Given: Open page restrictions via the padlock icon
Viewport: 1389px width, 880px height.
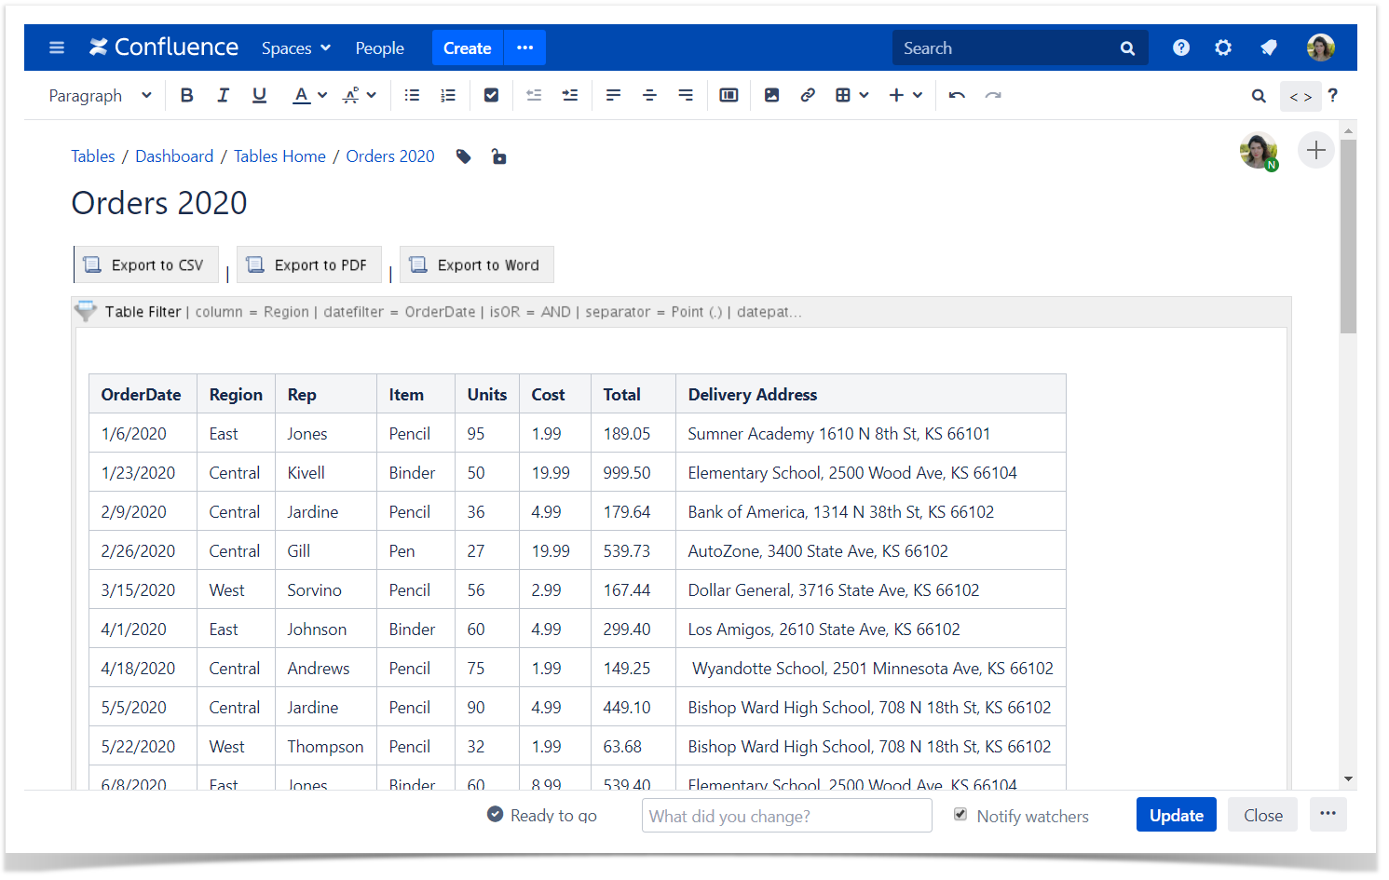Looking at the screenshot, I should (x=499, y=156).
